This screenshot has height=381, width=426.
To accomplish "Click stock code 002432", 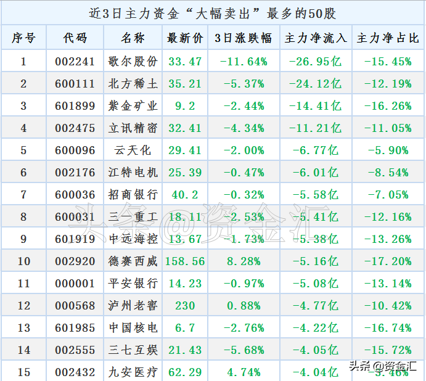I will (x=75, y=372).
